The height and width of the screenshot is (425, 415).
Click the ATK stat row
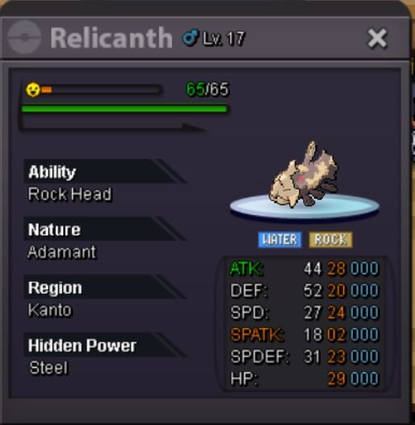pyautogui.click(x=304, y=268)
